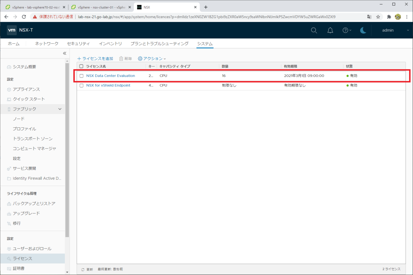Click the browser forward arrow

click(x=15, y=17)
